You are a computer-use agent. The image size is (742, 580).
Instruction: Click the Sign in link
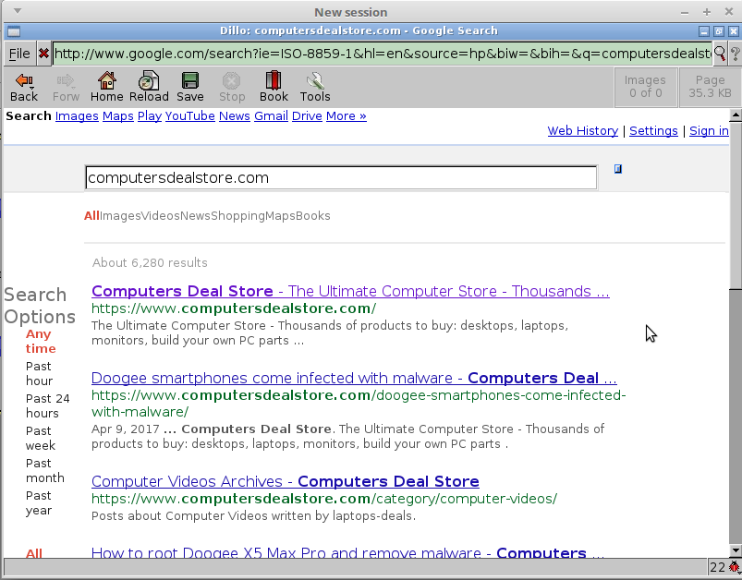click(x=709, y=131)
